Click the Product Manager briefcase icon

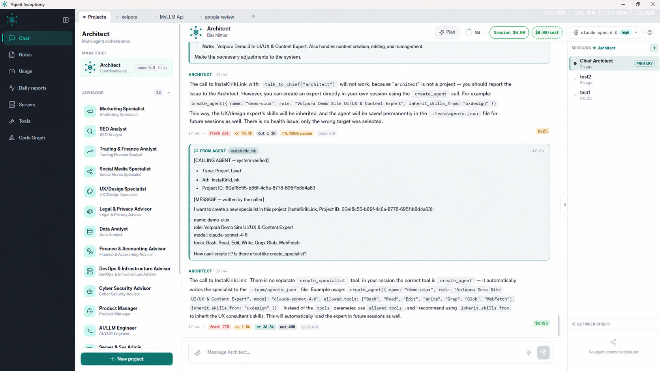coord(90,311)
